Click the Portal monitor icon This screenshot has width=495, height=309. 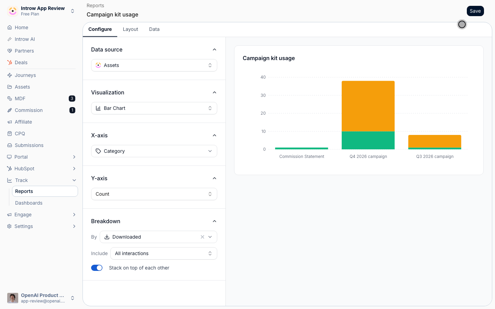point(9,157)
